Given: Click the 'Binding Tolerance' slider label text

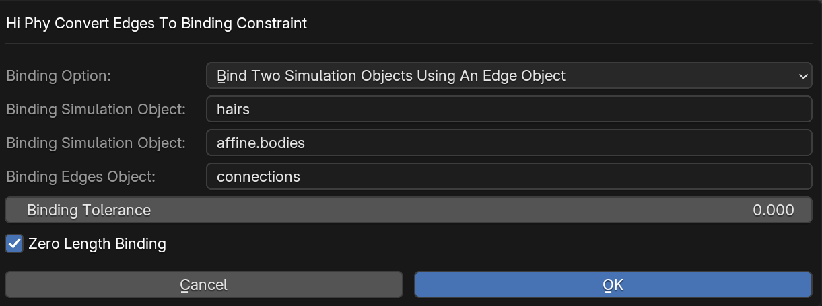Looking at the screenshot, I should 89,211.
